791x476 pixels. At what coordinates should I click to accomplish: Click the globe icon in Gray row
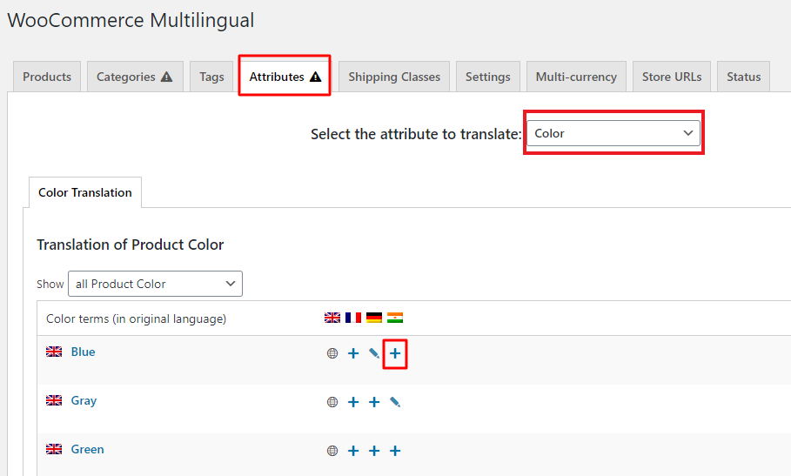tap(332, 402)
